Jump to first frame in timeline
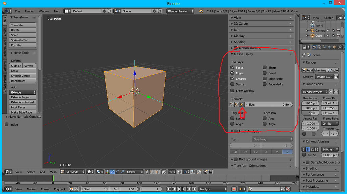 (x=169, y=189)
